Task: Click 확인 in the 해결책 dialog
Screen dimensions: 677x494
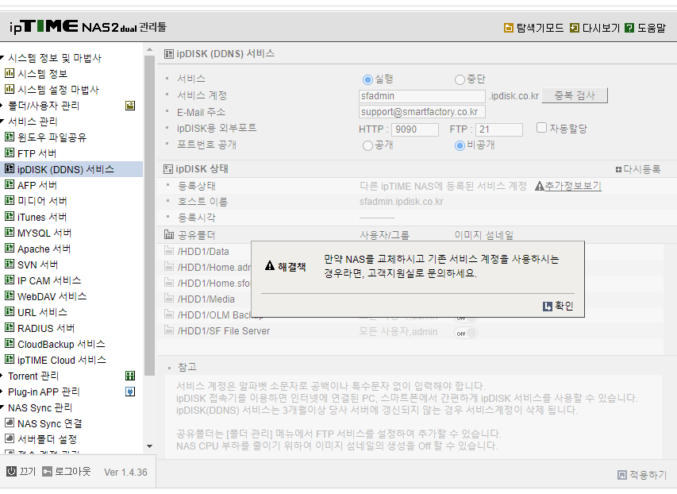Action: pos(558,307)
